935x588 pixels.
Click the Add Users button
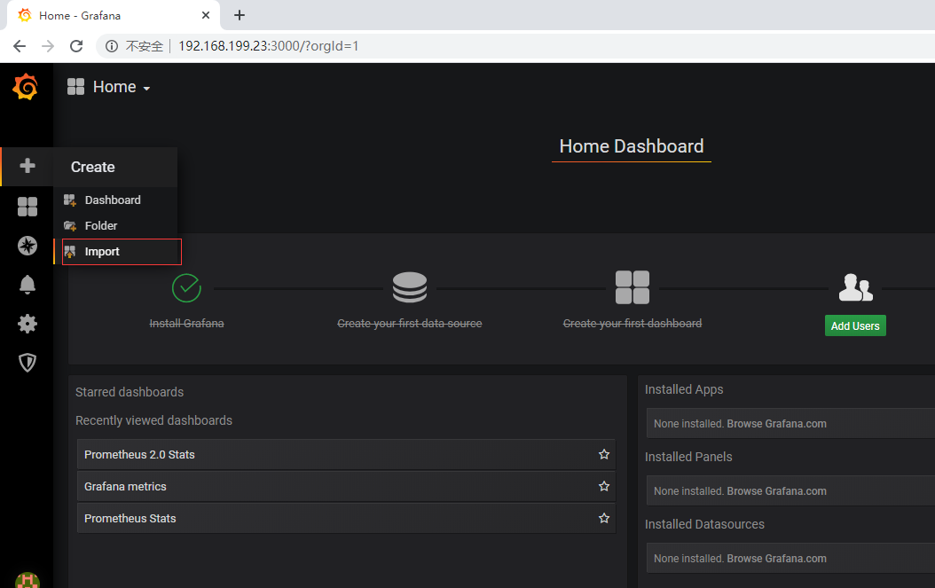pos(855,325)
